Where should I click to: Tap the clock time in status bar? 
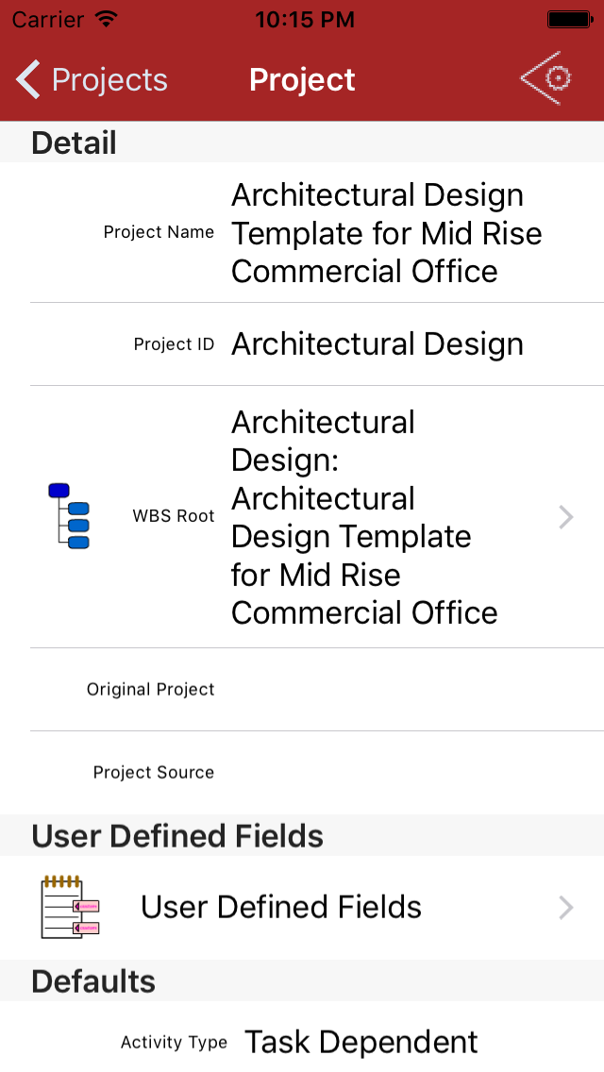coord(304,19)
